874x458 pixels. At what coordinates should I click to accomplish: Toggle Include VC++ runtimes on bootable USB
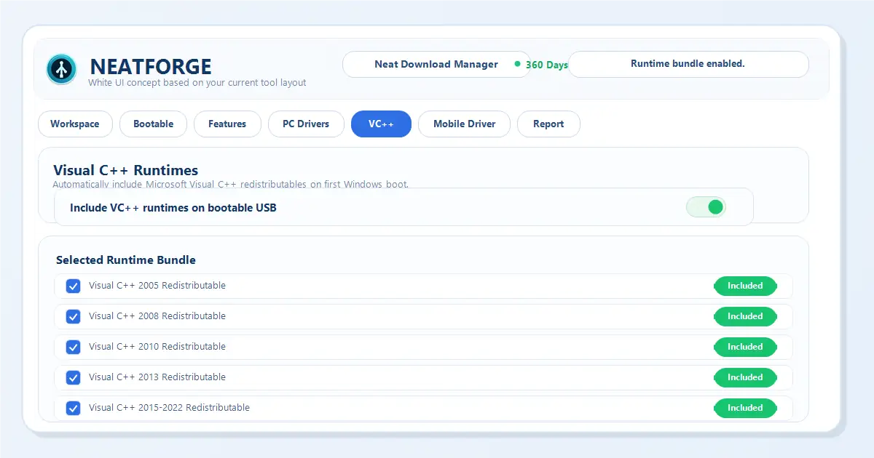click(x=706, y=207)
